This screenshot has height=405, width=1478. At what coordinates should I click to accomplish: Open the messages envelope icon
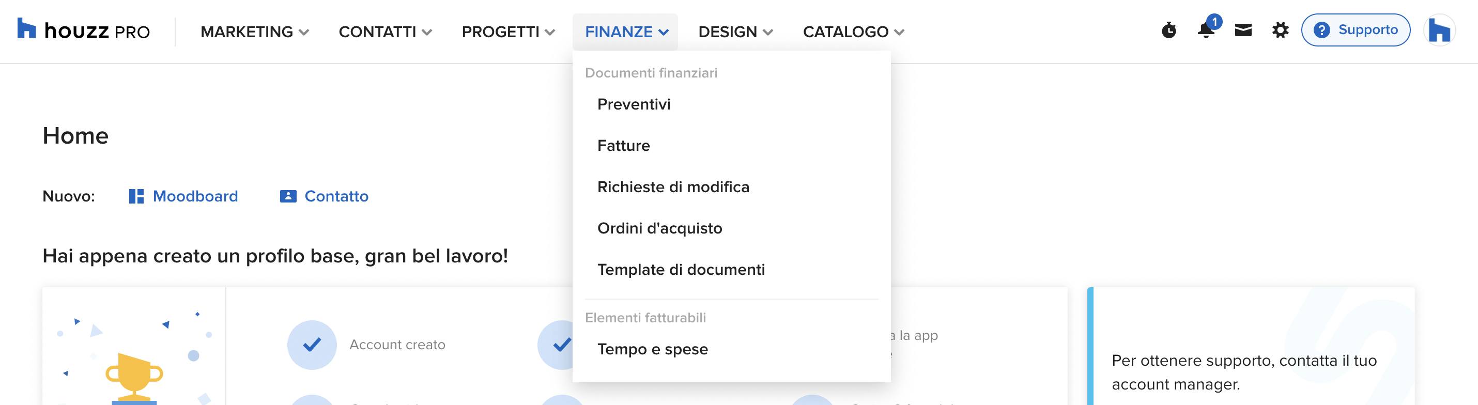1243,30
